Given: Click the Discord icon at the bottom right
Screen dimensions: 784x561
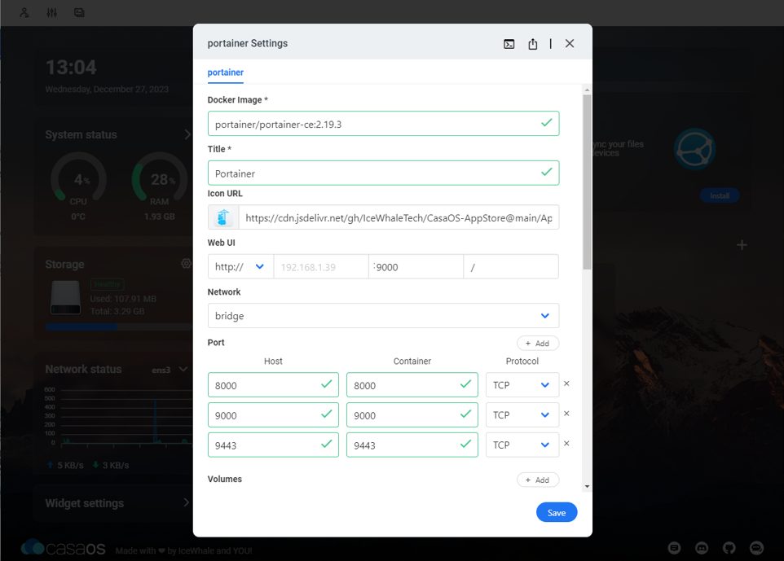Looking at the screenshot, I should click(x=700, y=548).
